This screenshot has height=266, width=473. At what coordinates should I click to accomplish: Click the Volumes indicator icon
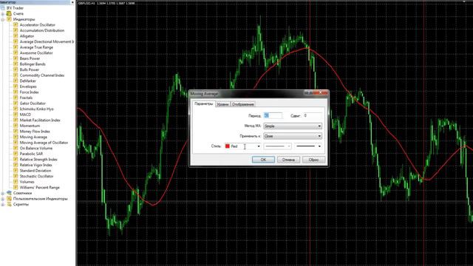click(x=16, y=182)
